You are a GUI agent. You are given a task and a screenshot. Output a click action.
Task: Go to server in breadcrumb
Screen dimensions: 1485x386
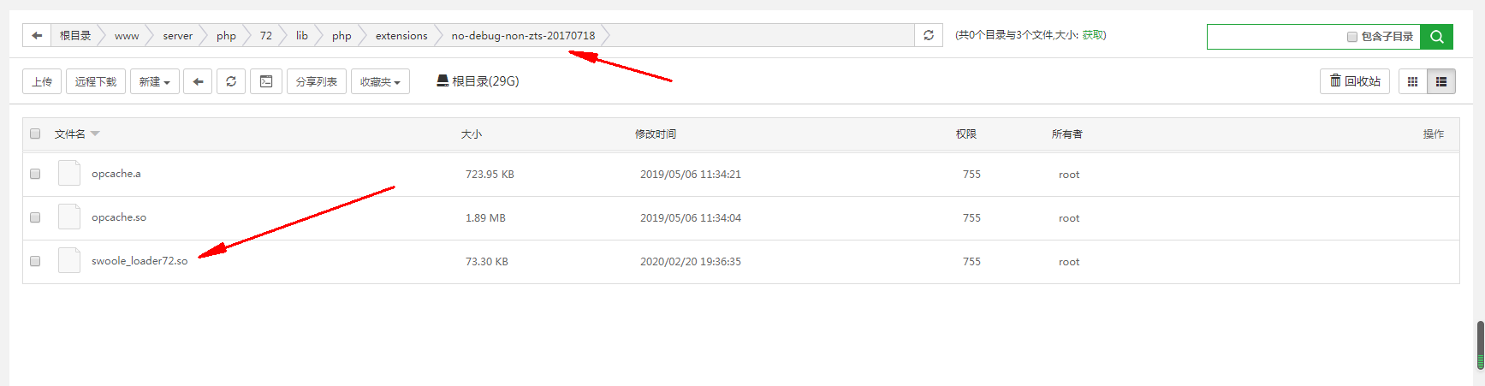(x=178, y=35)
